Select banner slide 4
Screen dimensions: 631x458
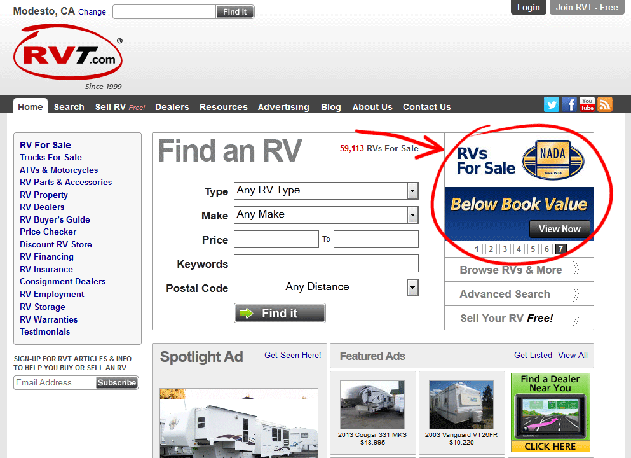coord(519,249)
